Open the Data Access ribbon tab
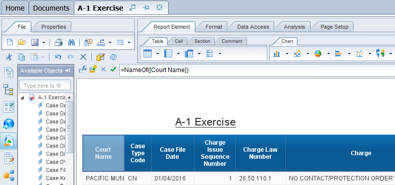The height and width of the screenshot is (185, 395). (253, 27)
